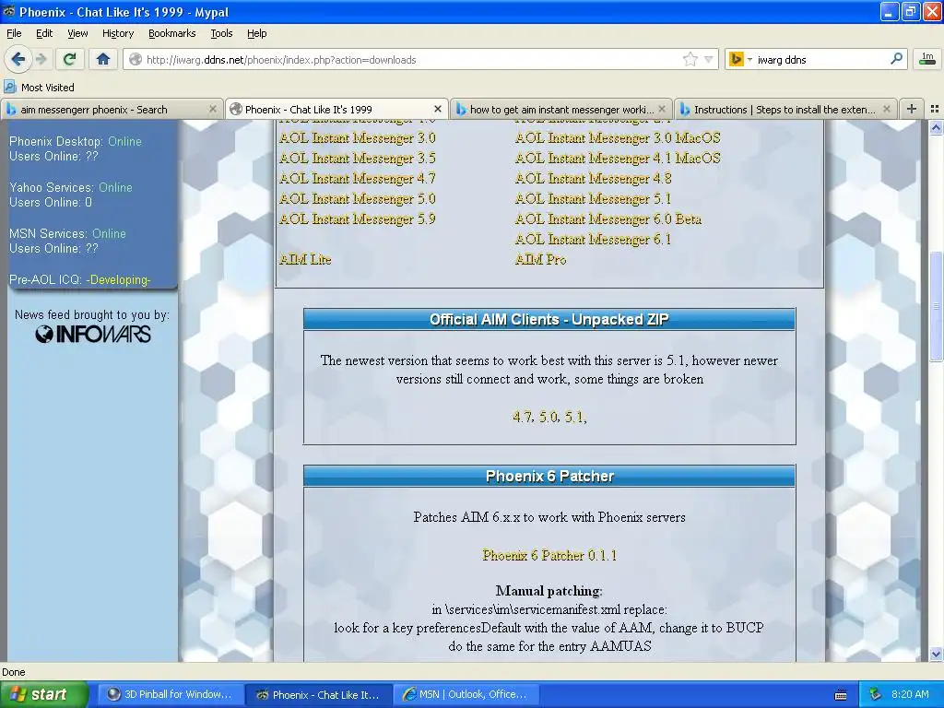Download AOL Instant Messenger 5.0
This screenshot has width=944, height=708.
tap(358, 199)
